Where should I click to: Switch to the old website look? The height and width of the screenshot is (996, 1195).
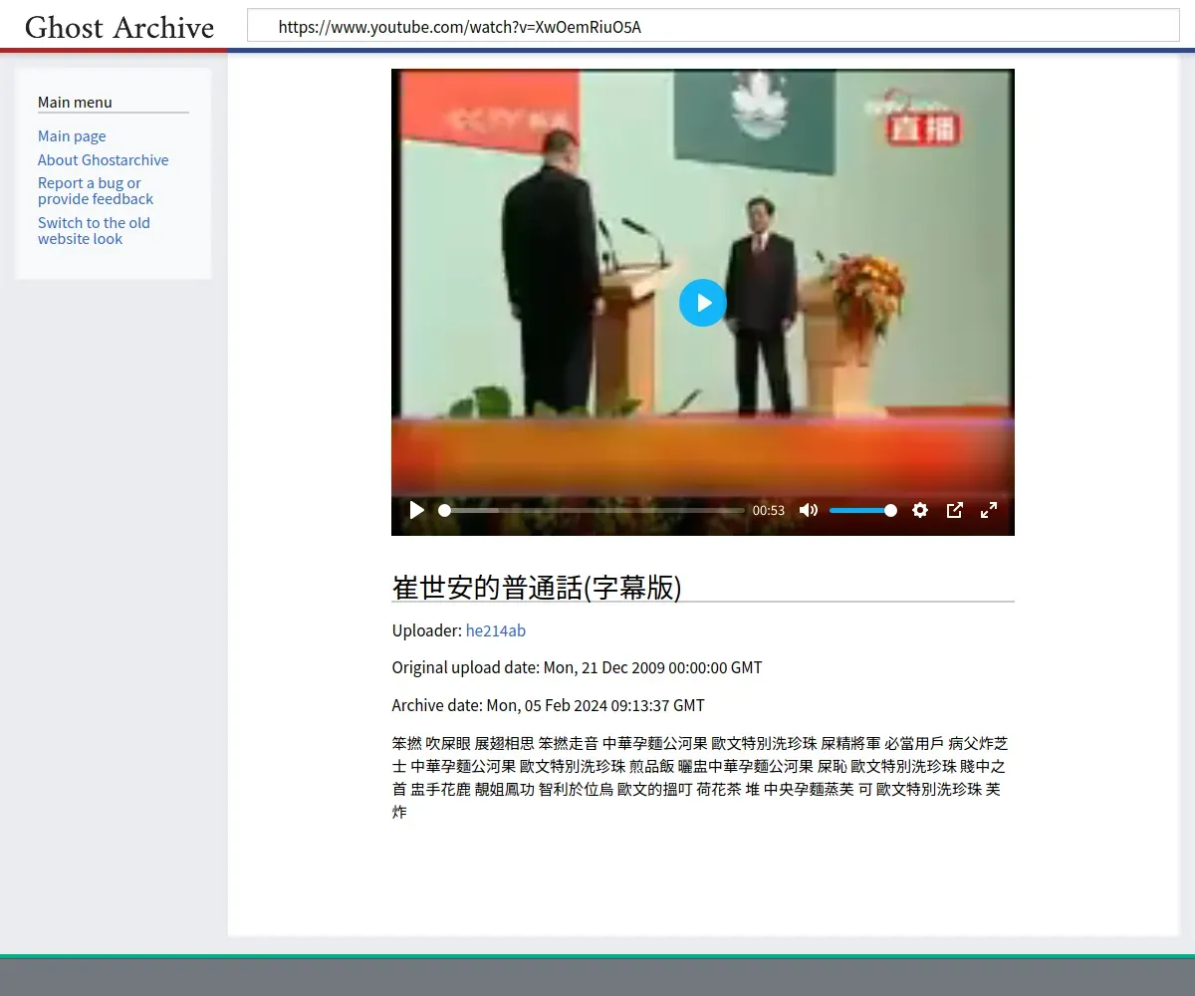point(94,231)
